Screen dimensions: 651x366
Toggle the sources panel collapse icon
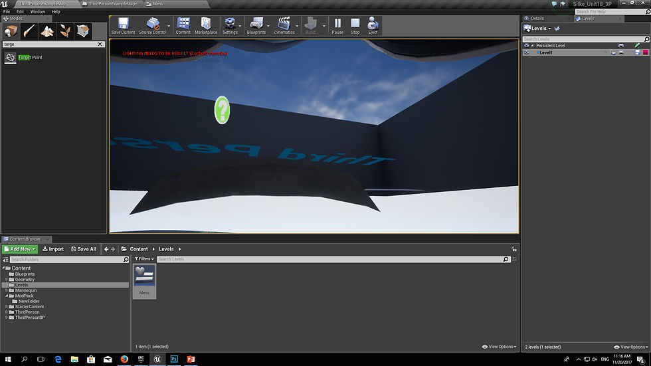pyautogui.click(x=5, y=260)
